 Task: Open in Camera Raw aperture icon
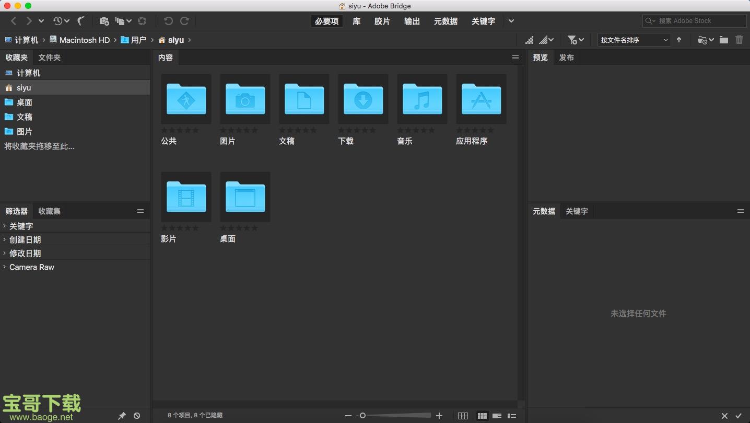(x=142, y=21)
